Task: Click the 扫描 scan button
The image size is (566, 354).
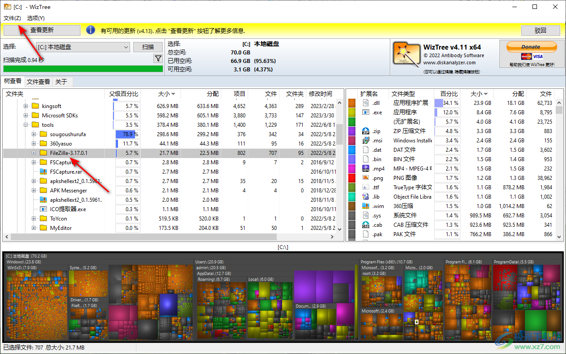Action: (x=148, y=47)
